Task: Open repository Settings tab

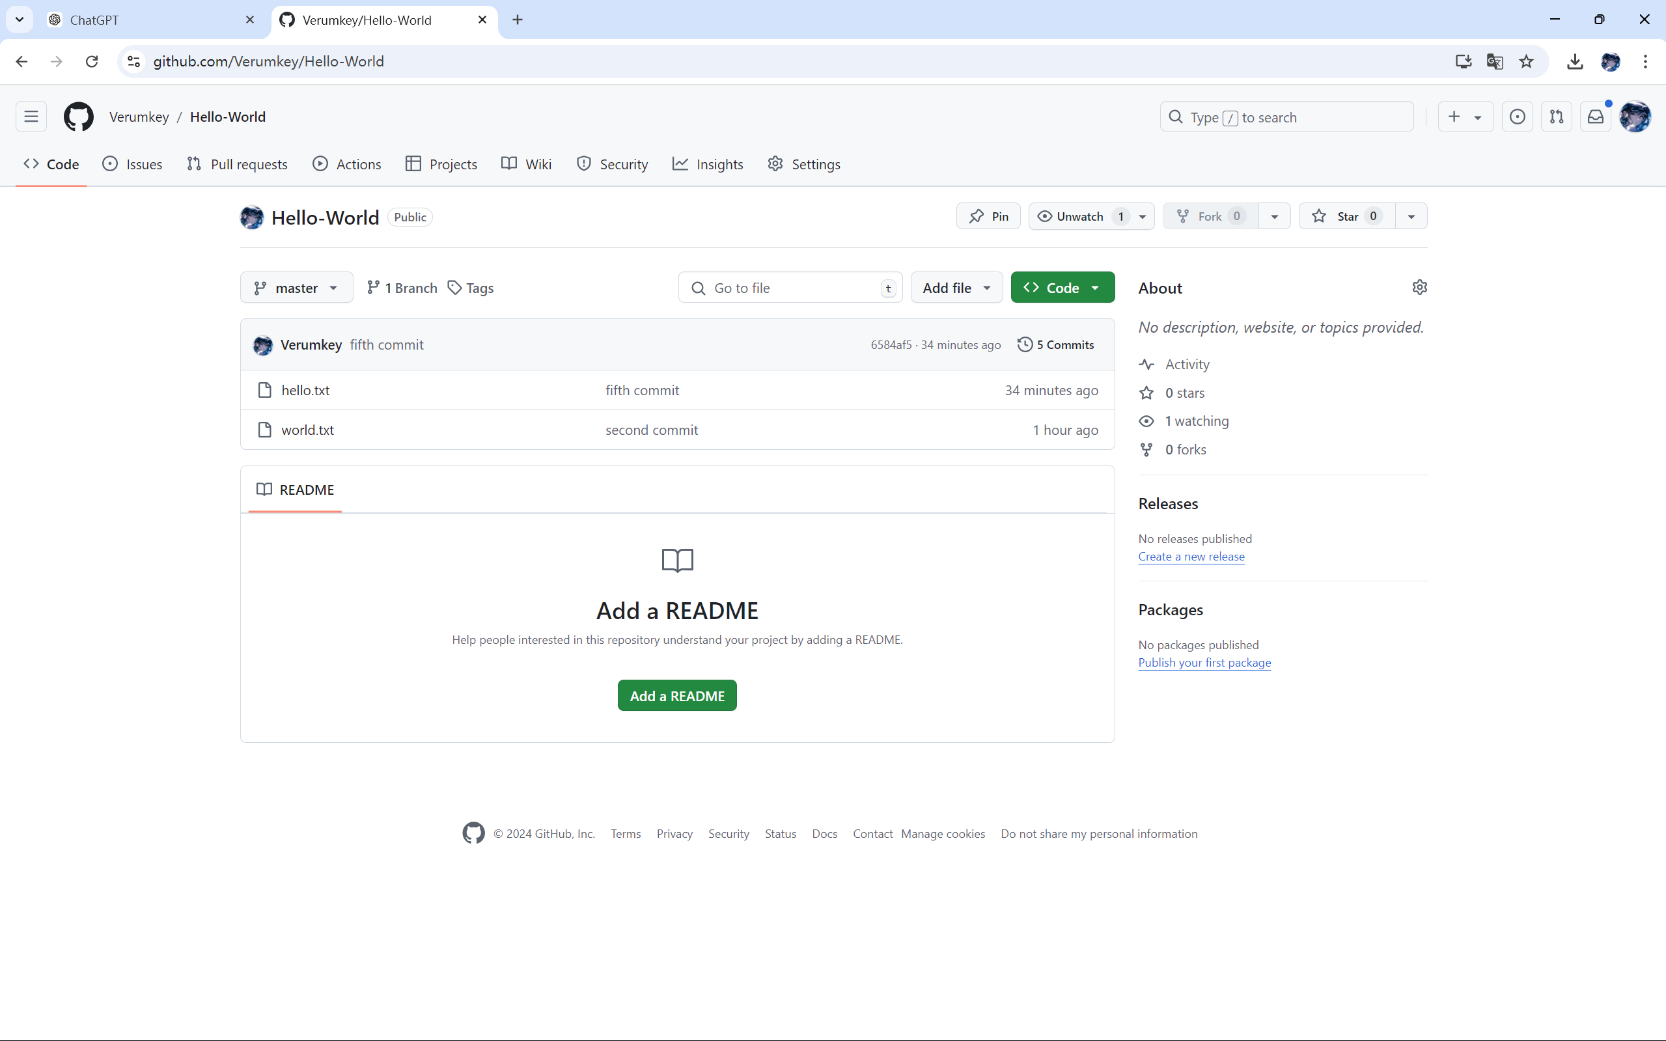Action: tap(804, 165)
